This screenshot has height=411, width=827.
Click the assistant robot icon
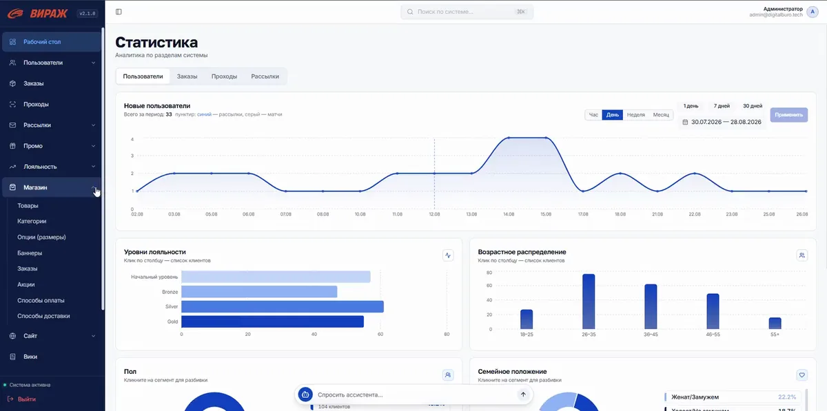coord(305,394)
